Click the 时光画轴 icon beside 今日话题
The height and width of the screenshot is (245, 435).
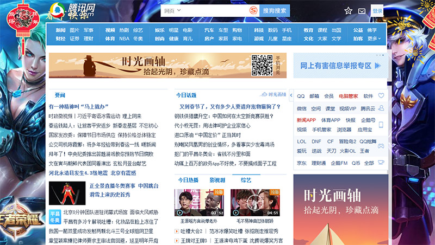coord(263,94)
